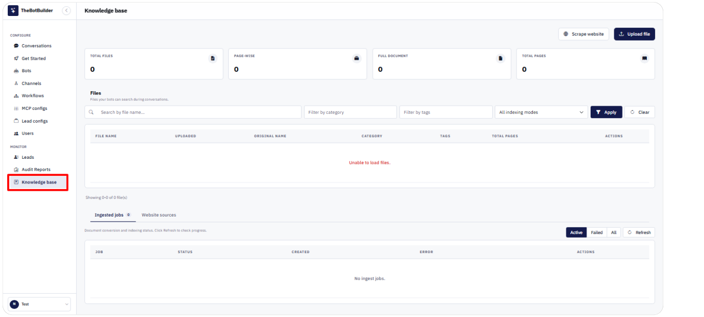Click the Channels icon in the sidebar
This screenshot has width=704, height=317.
point(16,83)
